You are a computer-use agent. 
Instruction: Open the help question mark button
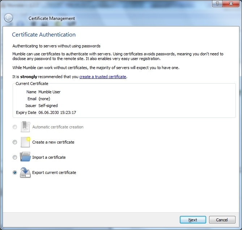pyautogui.click(x=217, y=4)
